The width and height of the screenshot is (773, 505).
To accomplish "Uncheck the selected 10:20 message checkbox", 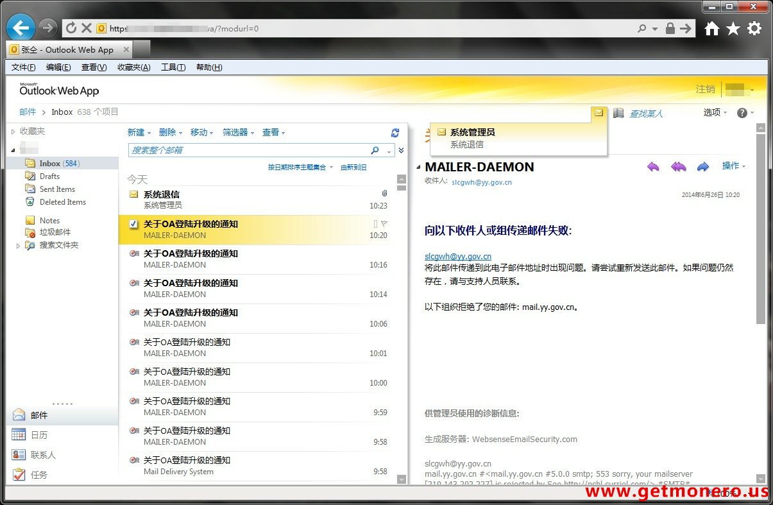I will point(133,224).
